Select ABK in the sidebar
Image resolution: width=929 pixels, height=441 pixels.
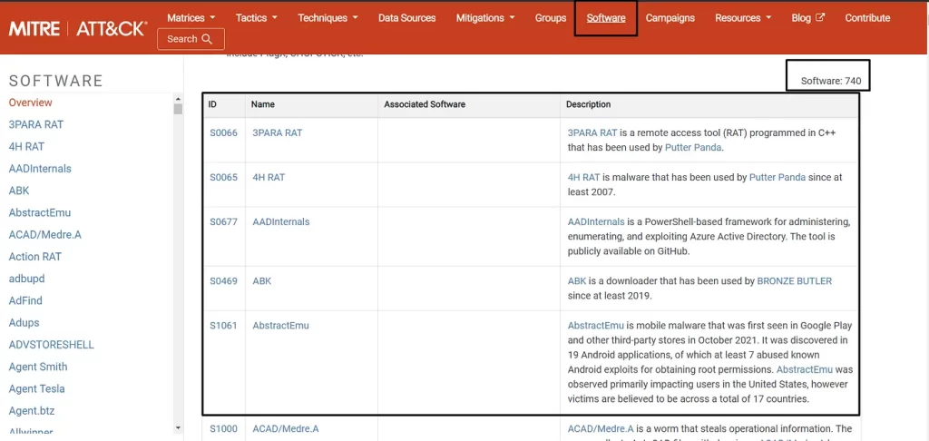tap(19, 191)
